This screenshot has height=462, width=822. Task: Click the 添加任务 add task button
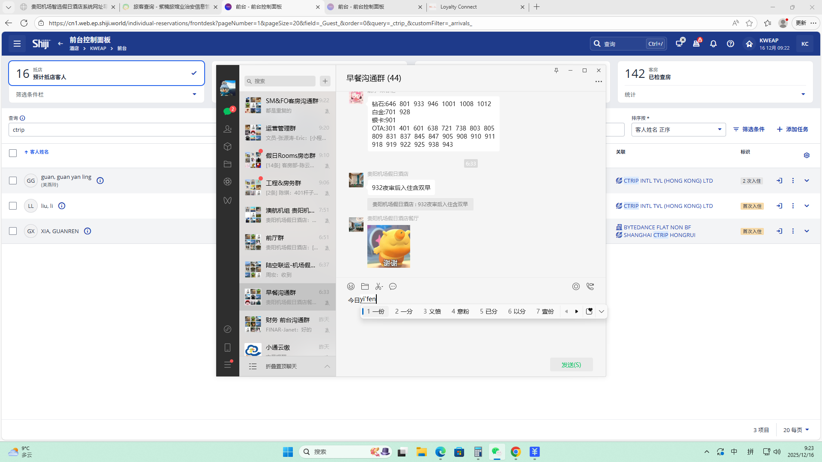click(x=792, y=129)
